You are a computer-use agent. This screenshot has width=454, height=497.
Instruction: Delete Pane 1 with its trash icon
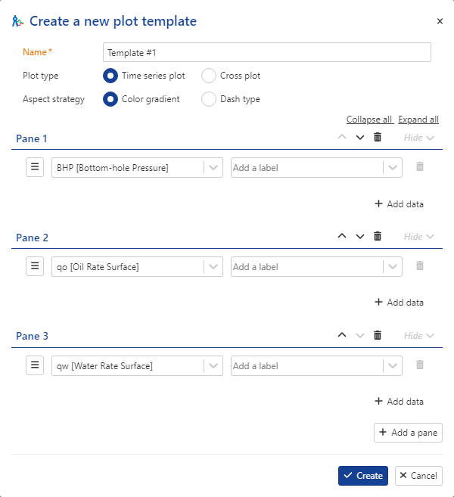(378, 137)
